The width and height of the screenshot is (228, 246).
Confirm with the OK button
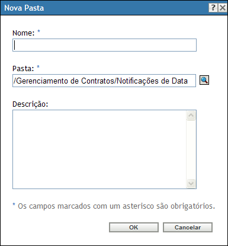pos(134,228)
